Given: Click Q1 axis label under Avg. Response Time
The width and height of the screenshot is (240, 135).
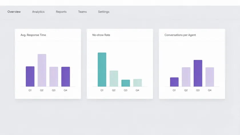Looking at the screenshot, I should (30, 90).
